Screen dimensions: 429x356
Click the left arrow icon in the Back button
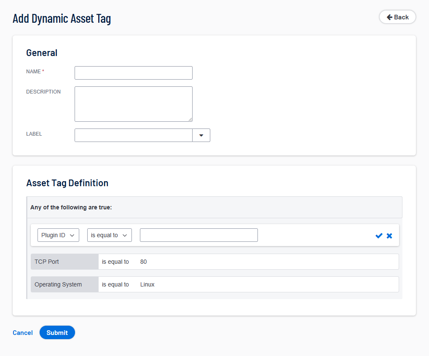click(389, 17)
